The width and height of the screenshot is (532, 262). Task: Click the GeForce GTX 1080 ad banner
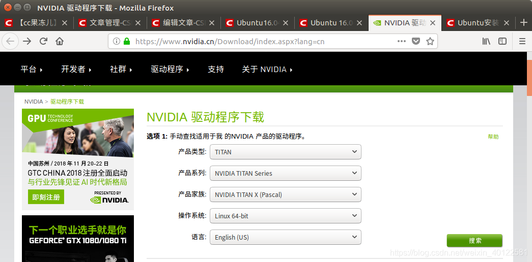point(78,239)
